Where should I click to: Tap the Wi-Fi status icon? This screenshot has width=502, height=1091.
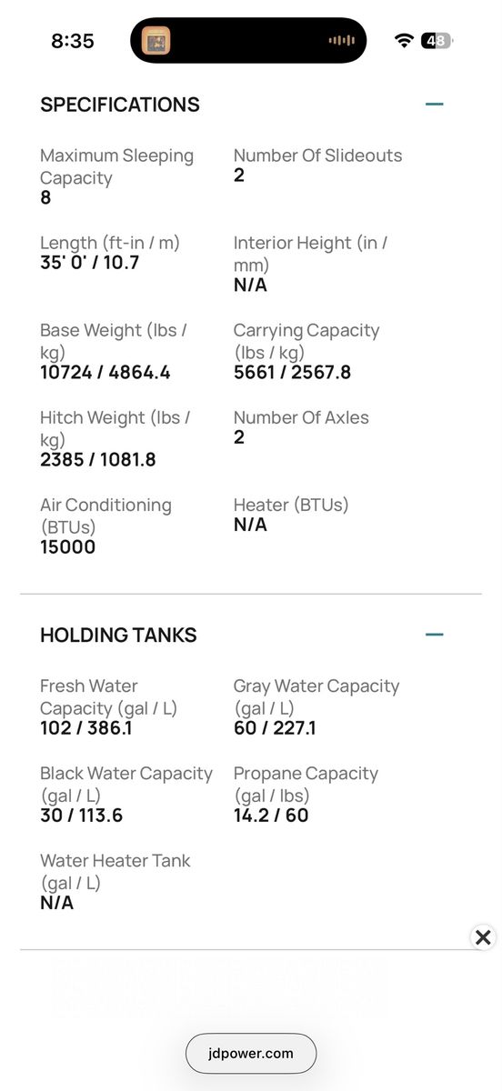(404, 41)
